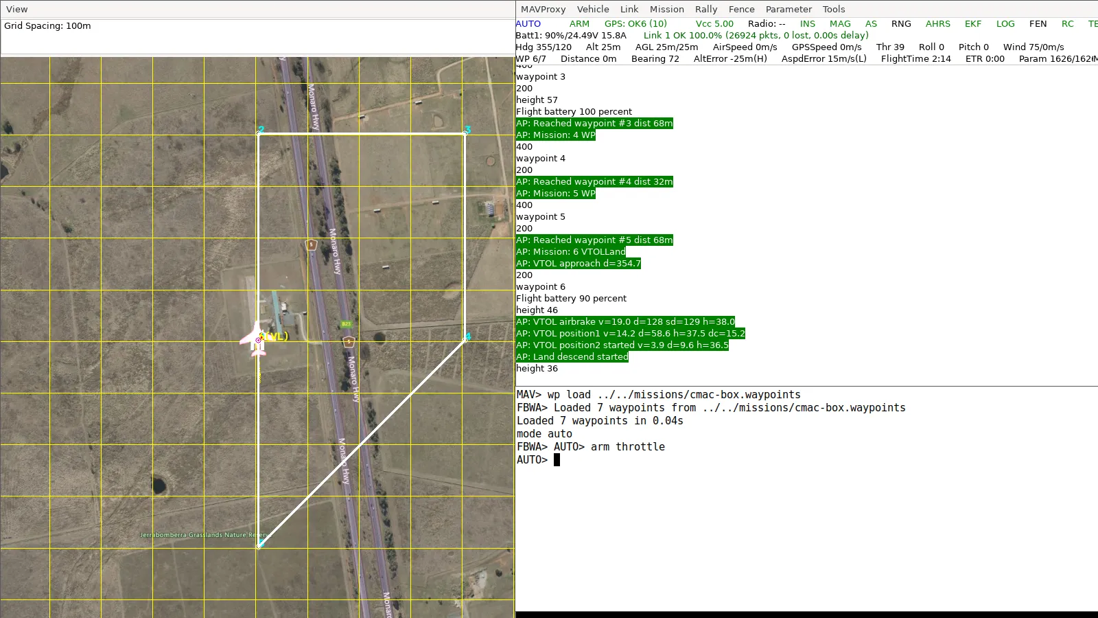This screenshot has height=618, width=1098.
Task: Click the Vcc 5.00 status
Action: point(714,23)
